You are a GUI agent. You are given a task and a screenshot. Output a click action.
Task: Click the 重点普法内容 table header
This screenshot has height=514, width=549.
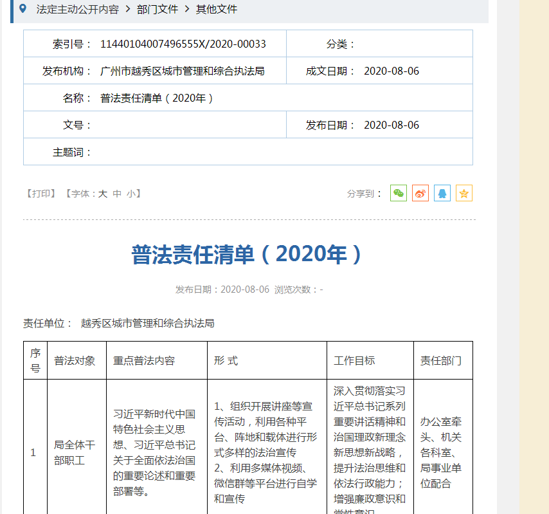[x=144, y=360]
